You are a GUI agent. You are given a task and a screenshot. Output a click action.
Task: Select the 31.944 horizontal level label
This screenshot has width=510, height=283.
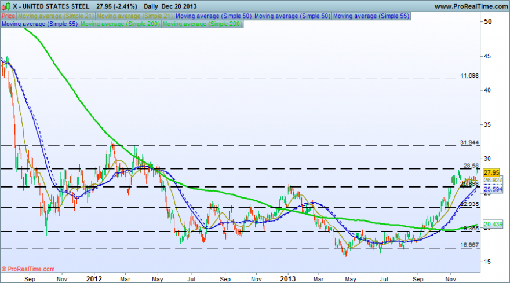[469, 142]
